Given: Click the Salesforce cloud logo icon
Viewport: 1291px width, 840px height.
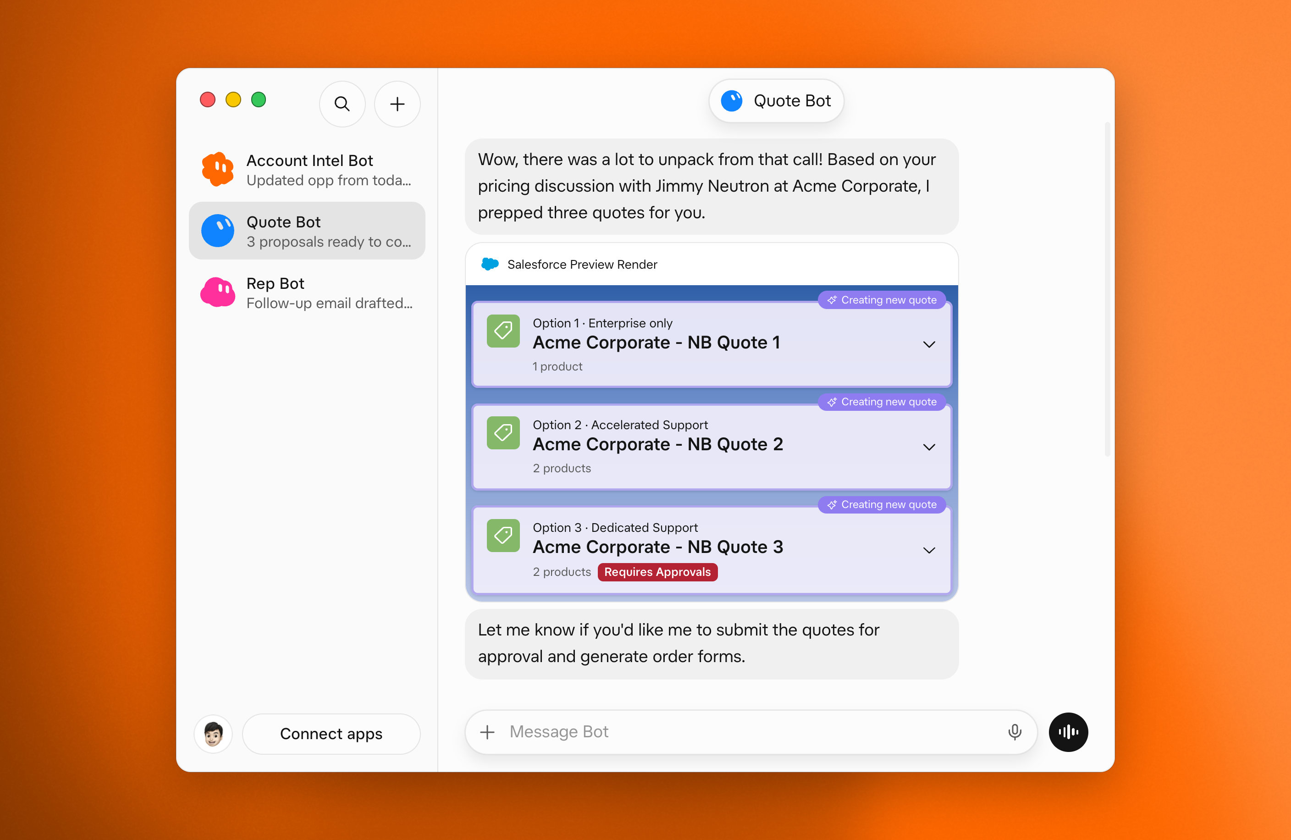Looking at the screenshot, I should point(490,264).
